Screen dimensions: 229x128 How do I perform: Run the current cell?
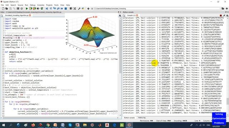(x=31, y=9)
